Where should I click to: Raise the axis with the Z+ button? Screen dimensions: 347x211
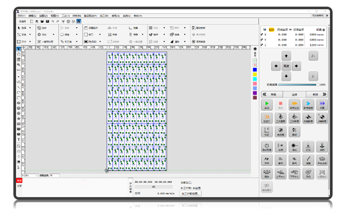pyautogui.click(x=313, y=56)
